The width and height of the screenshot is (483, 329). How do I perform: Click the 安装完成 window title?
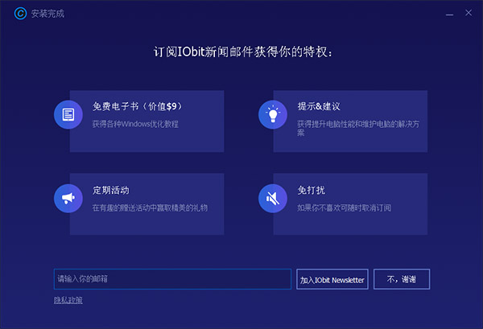47,14
